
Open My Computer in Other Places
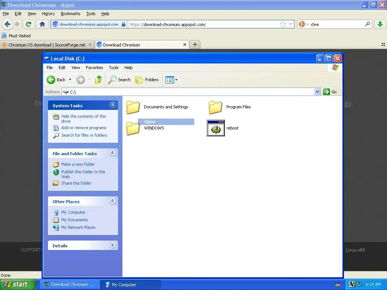pyautogui.click(x=73, y=212)
